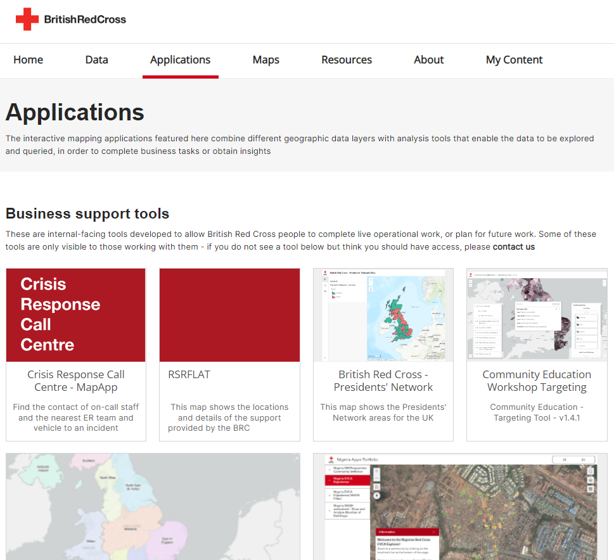Open the Maps section
This screenshot has height=560, width=614.
coord(265,60)
